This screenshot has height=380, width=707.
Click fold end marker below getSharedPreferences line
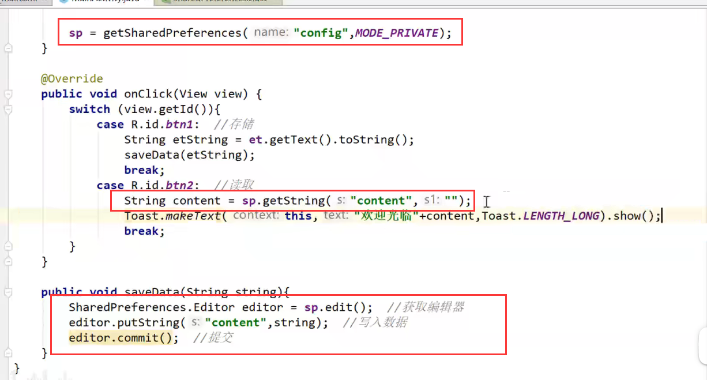pos(7,48)
